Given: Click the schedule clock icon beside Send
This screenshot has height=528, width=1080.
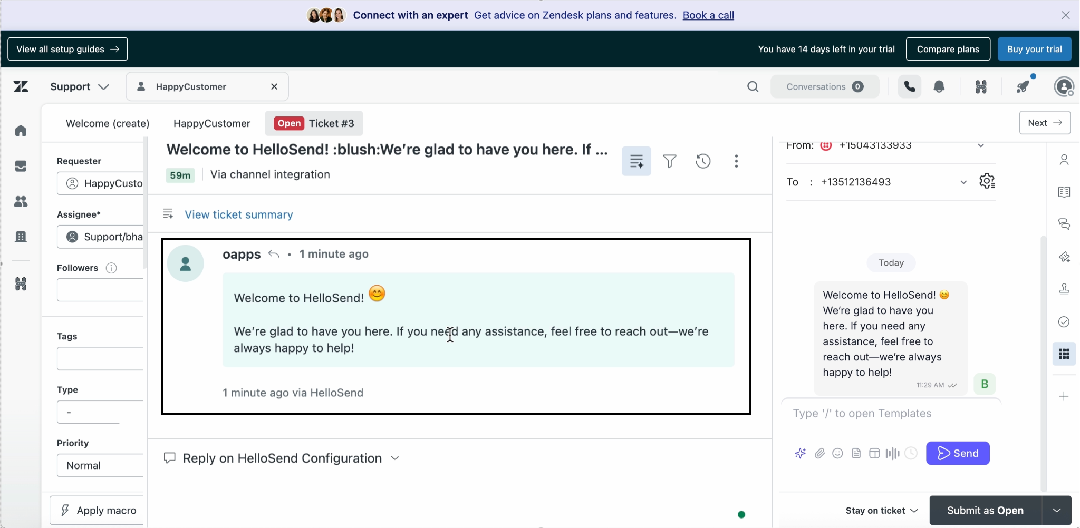Looking at the screenshot, I should [x=911, y=453].
